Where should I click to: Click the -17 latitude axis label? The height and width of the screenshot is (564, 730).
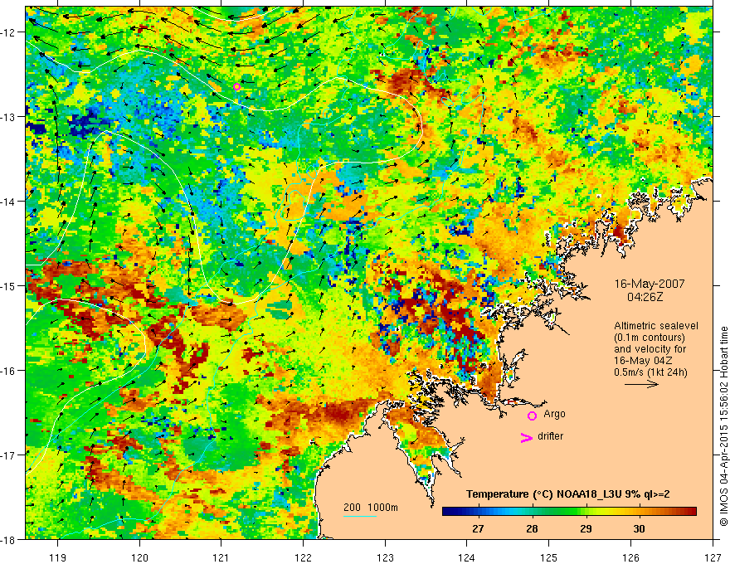point(9,455)
